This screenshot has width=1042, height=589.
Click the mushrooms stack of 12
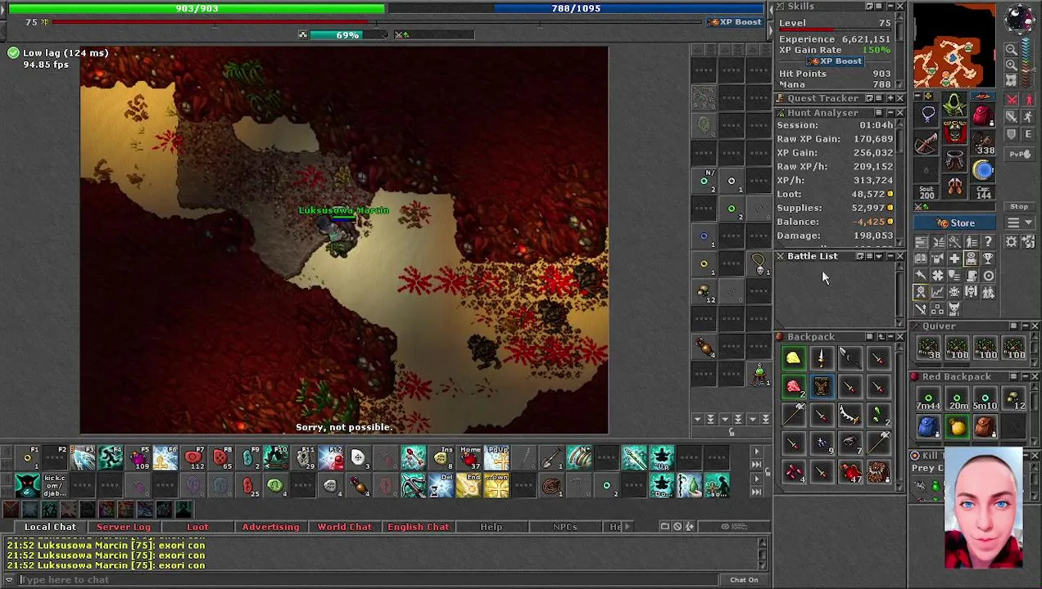[x=1014, y=398]
